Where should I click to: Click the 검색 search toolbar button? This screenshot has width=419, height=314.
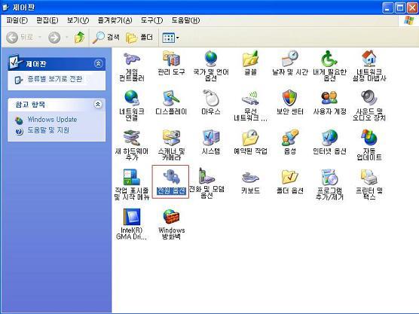[x=106, y=38]
